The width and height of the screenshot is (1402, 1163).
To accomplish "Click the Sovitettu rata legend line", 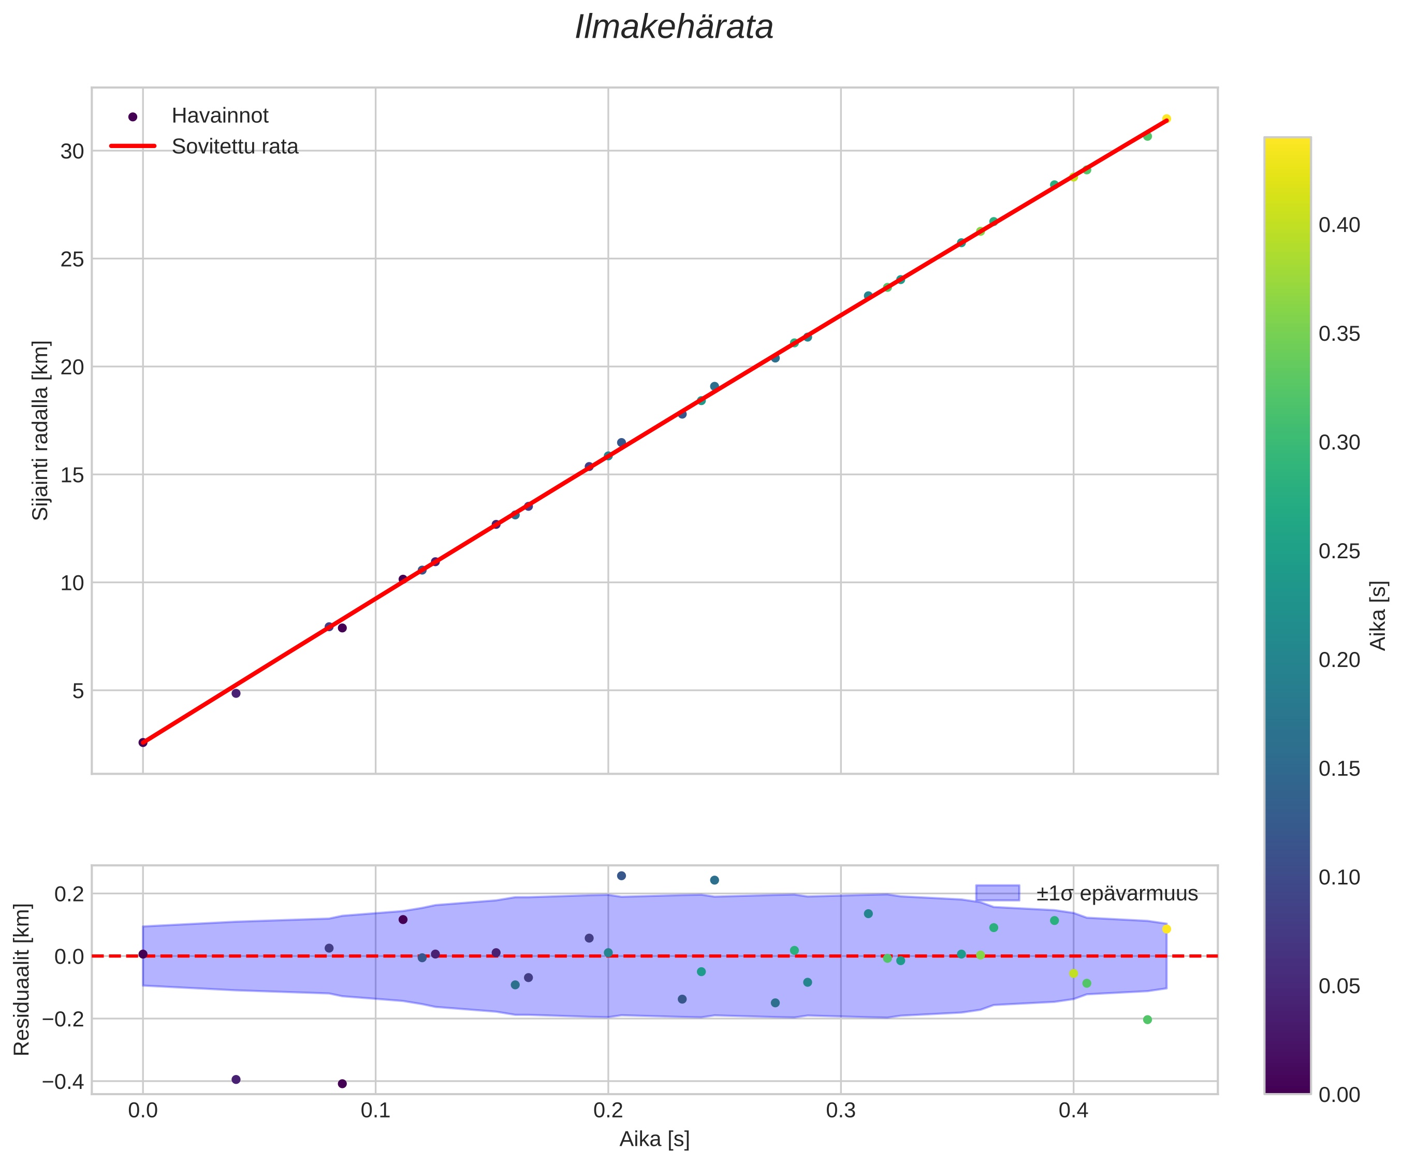I will [132, 146].
